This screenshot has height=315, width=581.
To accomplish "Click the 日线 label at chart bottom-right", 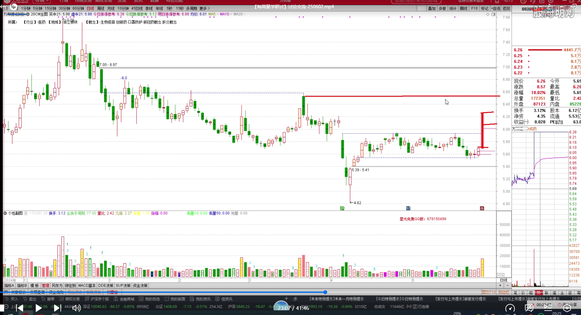I will pos(503,280).
